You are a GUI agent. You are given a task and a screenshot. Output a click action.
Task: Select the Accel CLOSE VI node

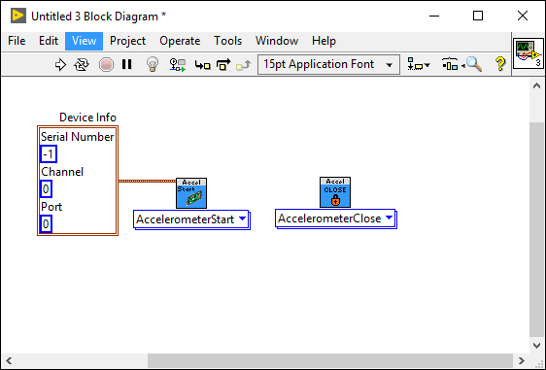(335, 192)
